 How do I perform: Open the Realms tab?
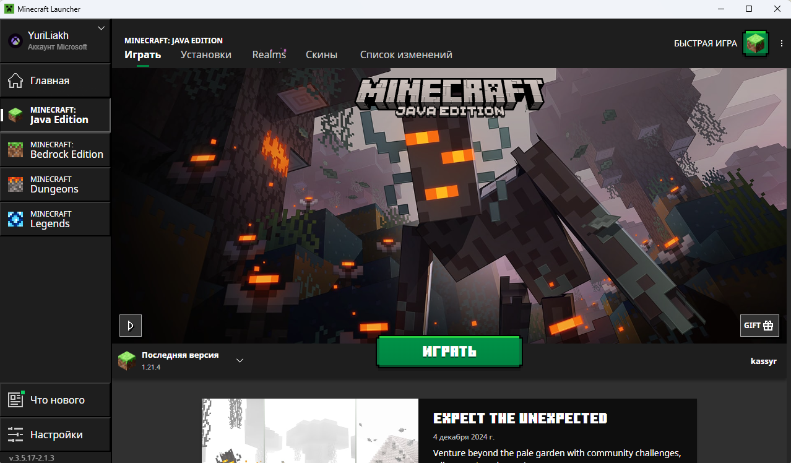269,54
